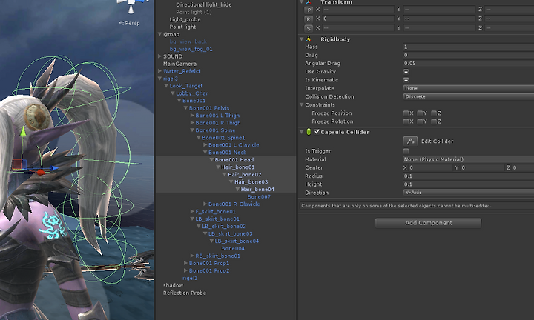Click the Center X value field

point(430,167)
